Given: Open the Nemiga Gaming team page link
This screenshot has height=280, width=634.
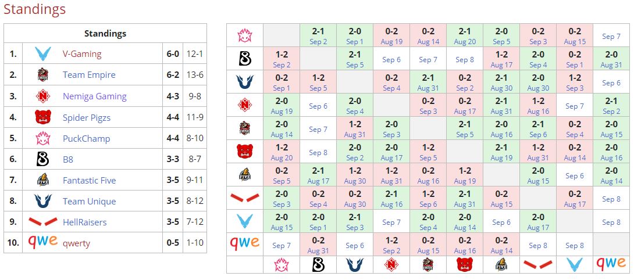Looking at the screenshot, I should (95, 96).
